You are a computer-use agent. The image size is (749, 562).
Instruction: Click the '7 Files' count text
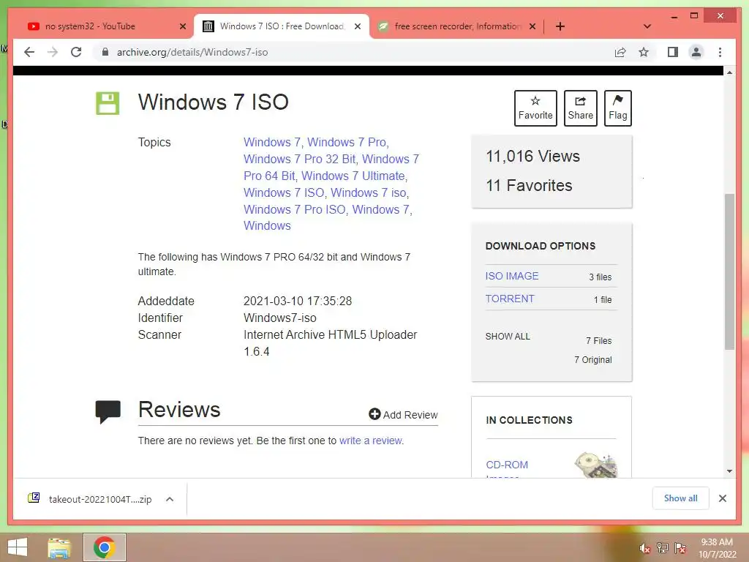pyautogui.click(x=598, y=341)
